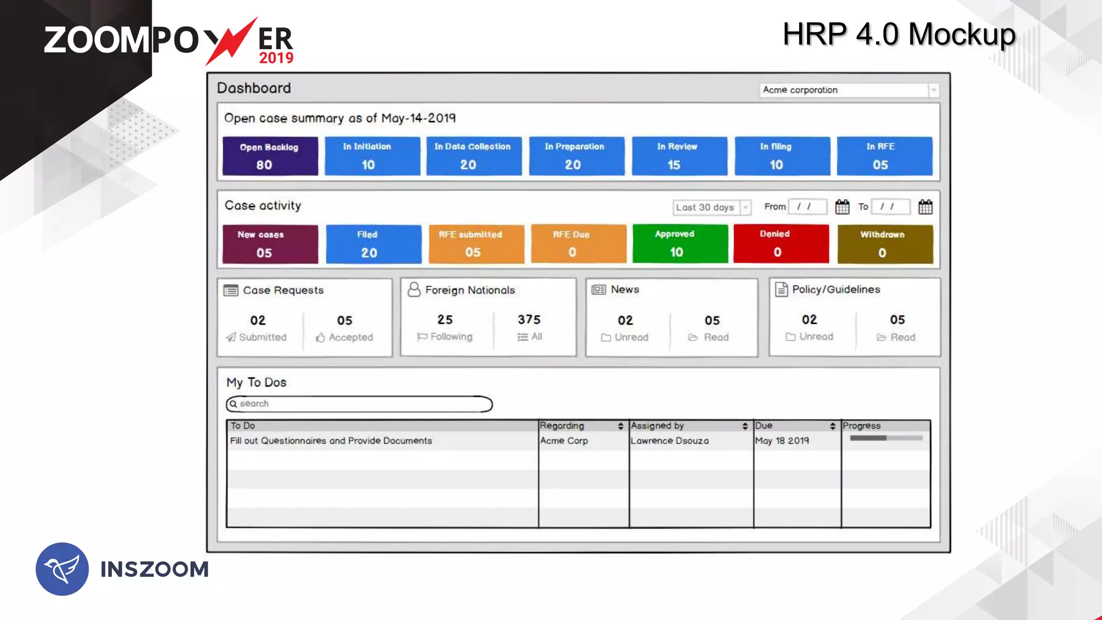Click the News newspaper icon
This screenshot has height=620, width=1102.
598,290
